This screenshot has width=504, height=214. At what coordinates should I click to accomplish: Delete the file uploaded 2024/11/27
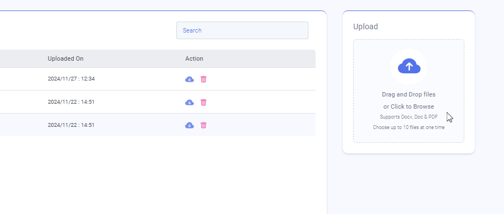tap(203, 79)
